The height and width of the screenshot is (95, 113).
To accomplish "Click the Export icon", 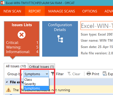I will [x=105, y=74].
